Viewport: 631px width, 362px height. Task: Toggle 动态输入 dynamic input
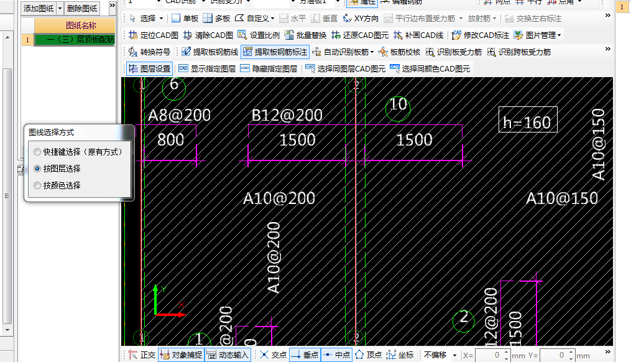coord(228,355)
